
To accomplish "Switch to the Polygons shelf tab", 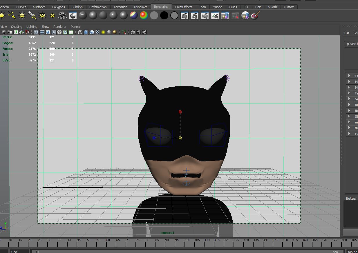I will coord(58,7).
